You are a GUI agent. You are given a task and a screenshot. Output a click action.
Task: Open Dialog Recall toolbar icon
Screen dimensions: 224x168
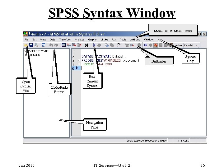tap(44, 45)
